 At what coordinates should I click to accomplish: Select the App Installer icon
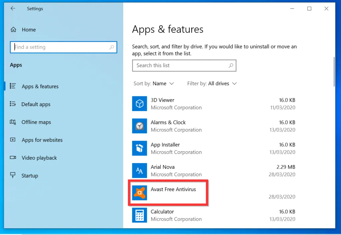click(139, 148)
